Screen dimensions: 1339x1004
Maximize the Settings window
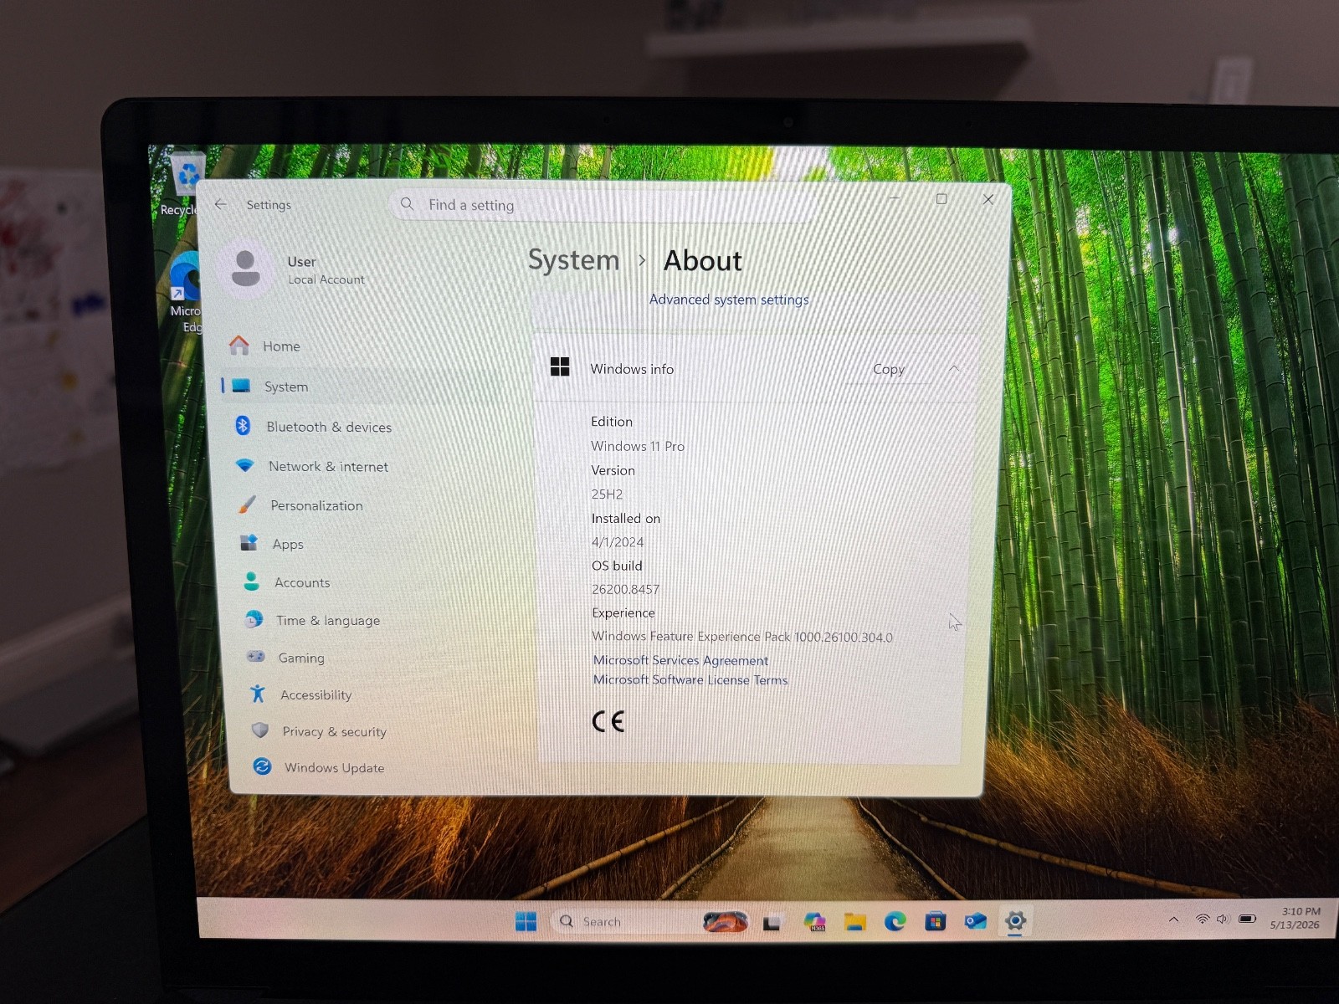coord(941,199)
